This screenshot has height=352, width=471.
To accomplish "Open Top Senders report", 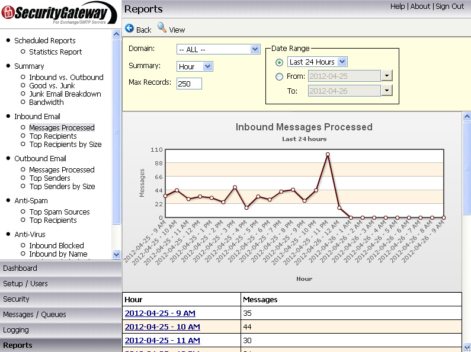I will [50, 178].
